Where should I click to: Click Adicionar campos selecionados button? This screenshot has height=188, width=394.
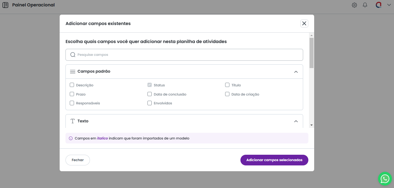pos(274,160)
